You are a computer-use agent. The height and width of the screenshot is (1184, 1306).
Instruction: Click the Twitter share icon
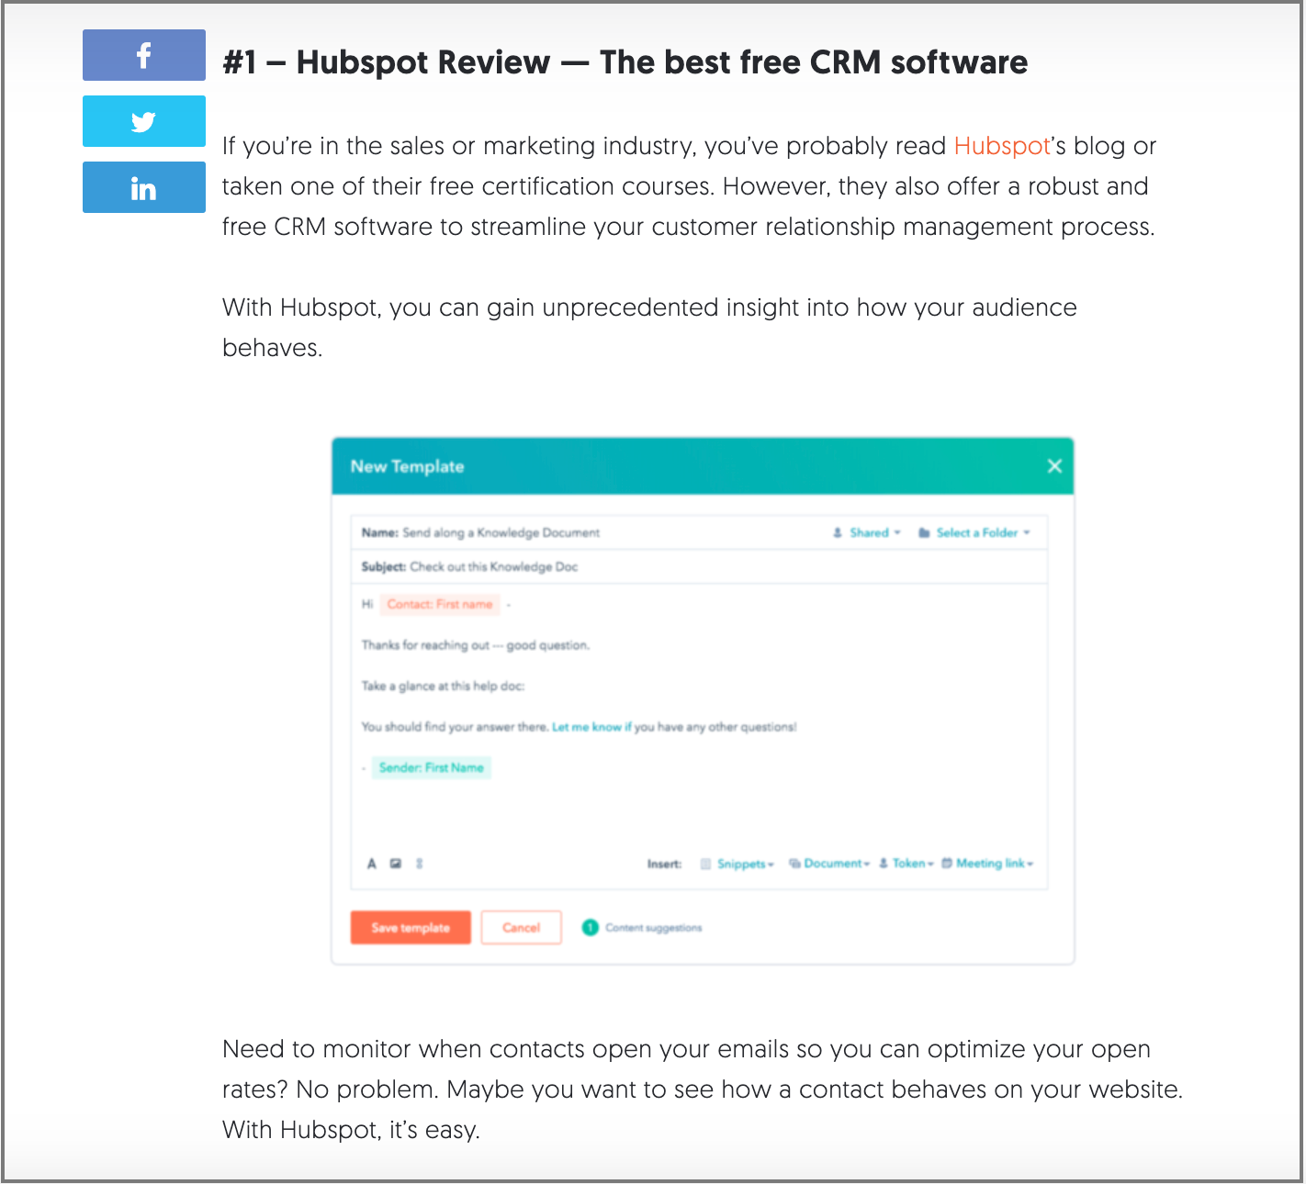[143, 121]
